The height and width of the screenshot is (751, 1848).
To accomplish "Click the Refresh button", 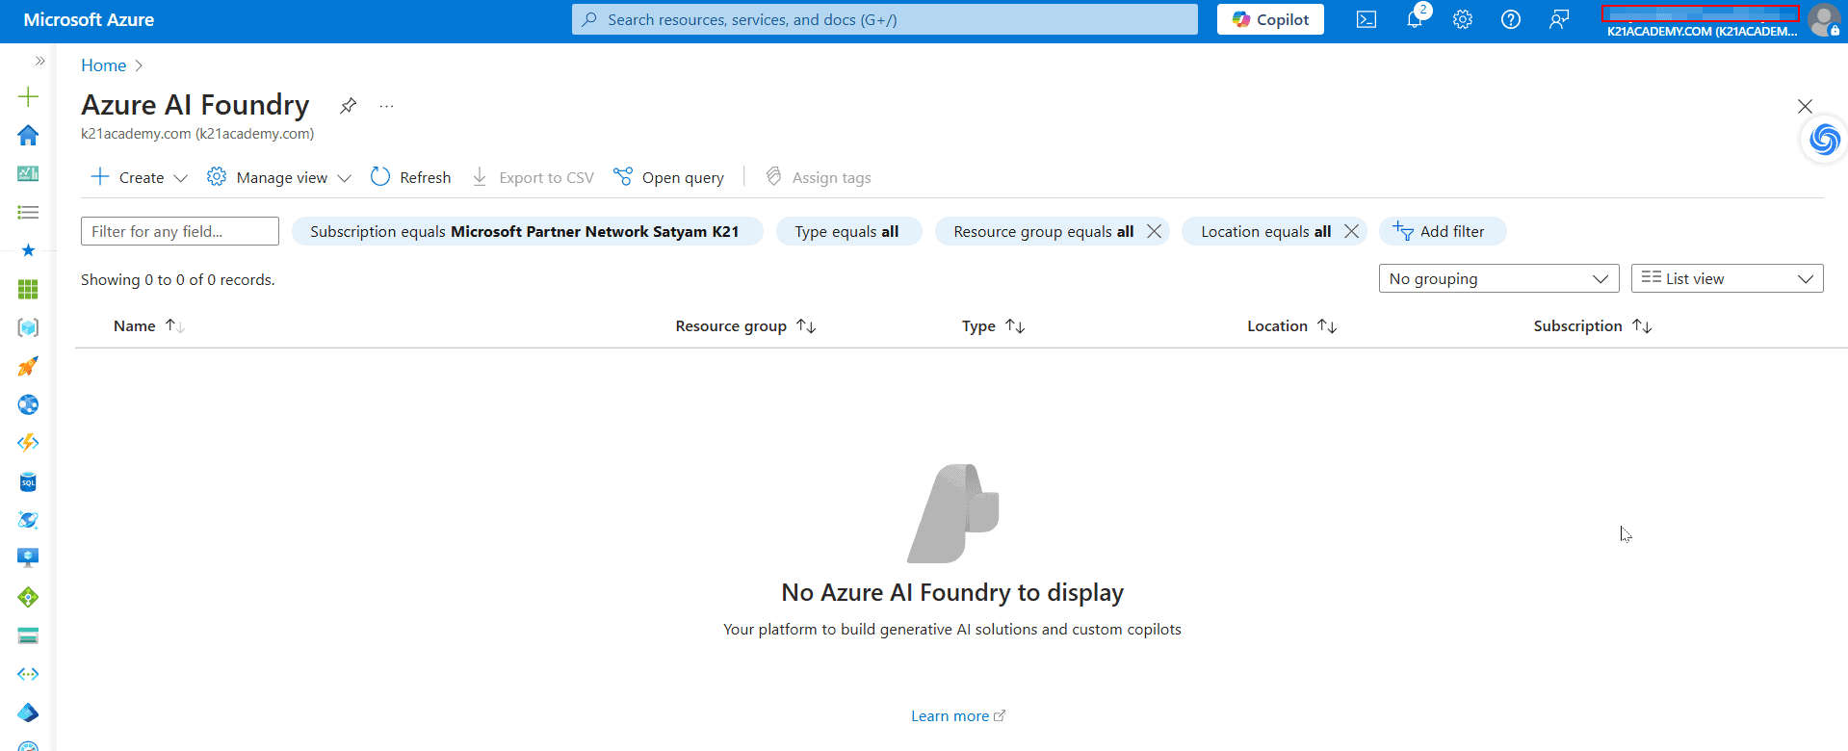I will pos(411,177).
